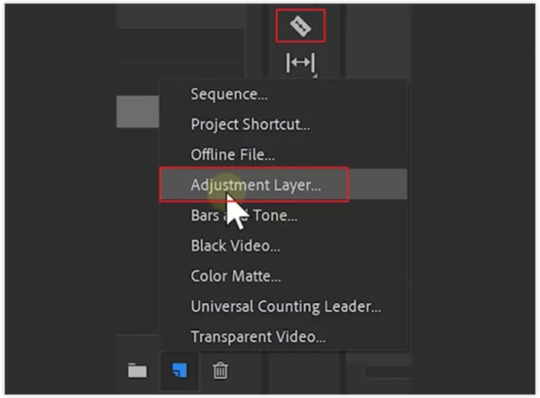This screenshot has width=540, height=398.
Task: Click the gray clip thumbnail in Project panel
Action: [x=138, y=111]
